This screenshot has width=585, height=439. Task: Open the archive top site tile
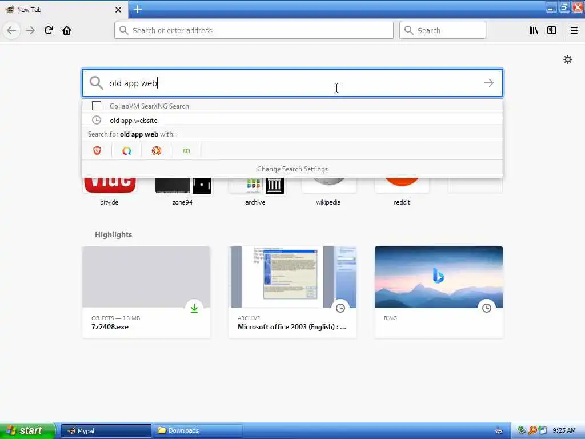[x=255, y=191]
